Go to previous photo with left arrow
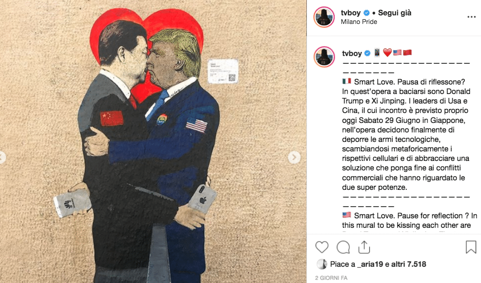 (2, 157)
